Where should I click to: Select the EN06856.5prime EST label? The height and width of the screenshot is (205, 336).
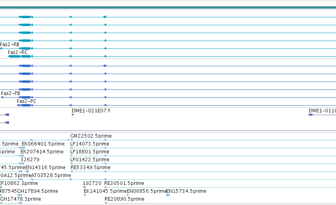coord(147,191)
